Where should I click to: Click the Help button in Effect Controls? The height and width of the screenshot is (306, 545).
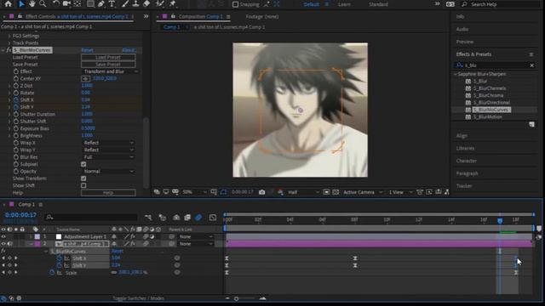[108, 193]
